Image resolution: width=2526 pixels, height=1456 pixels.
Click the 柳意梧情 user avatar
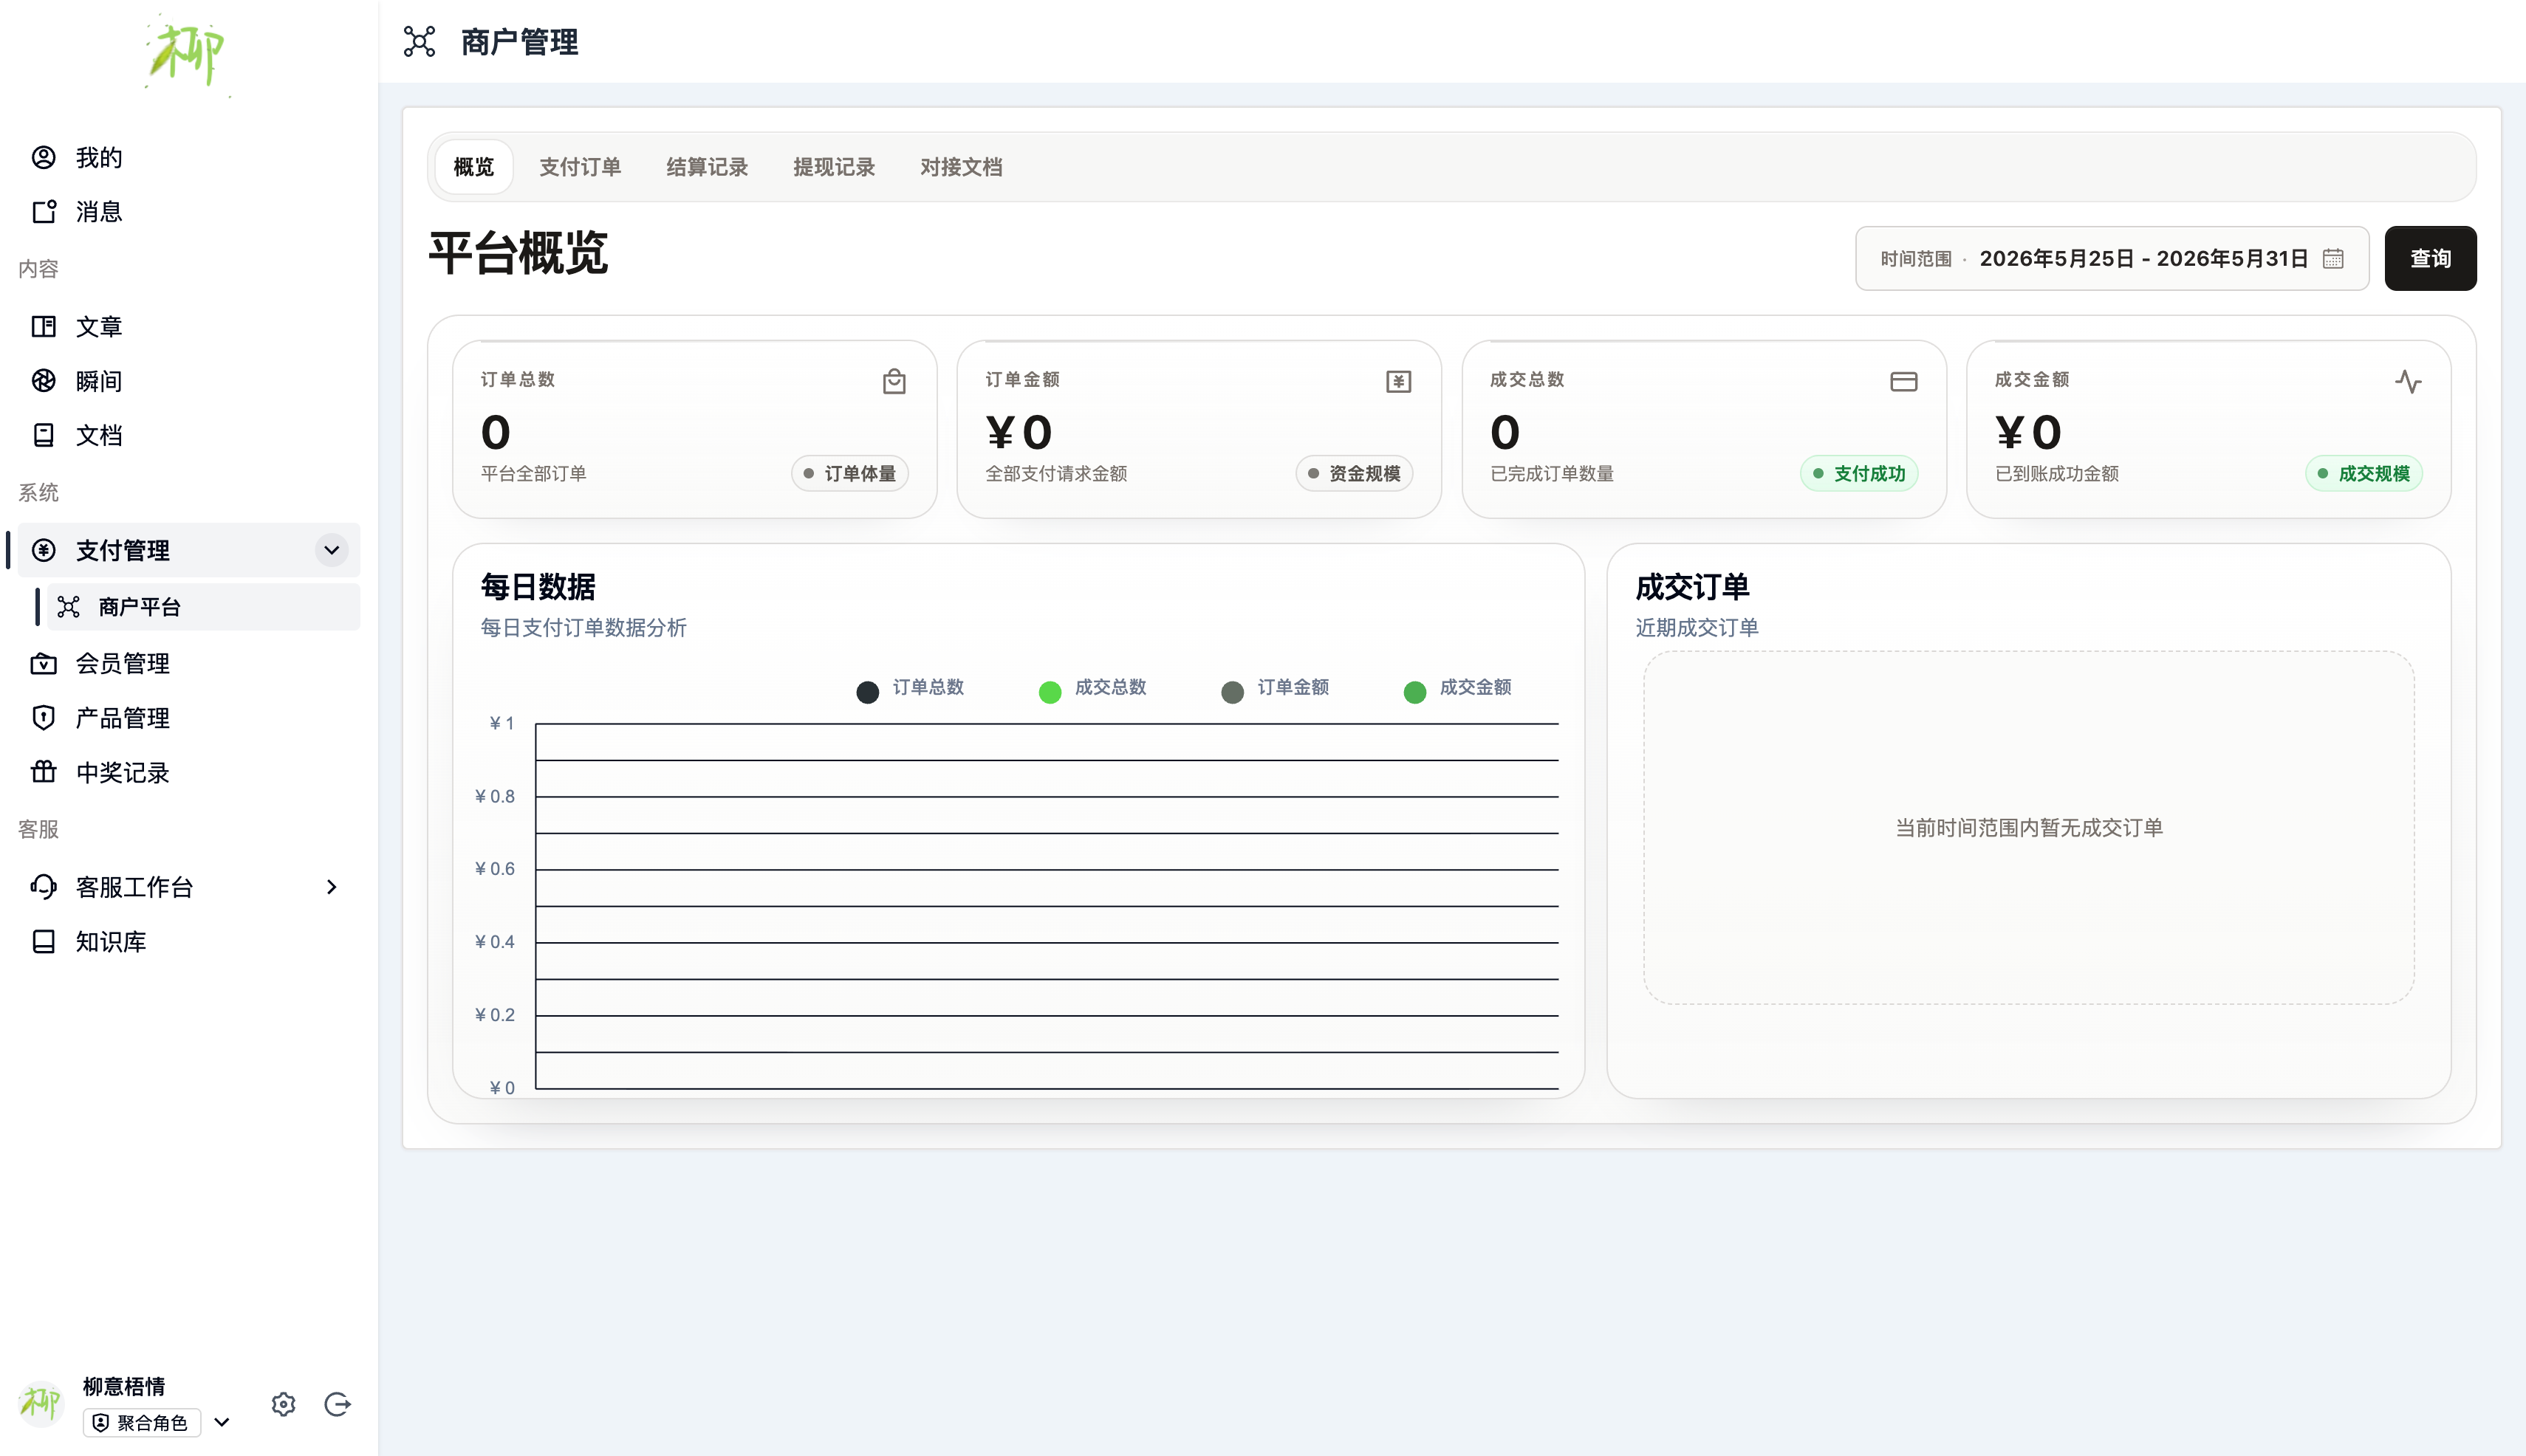pos(41,1403)
